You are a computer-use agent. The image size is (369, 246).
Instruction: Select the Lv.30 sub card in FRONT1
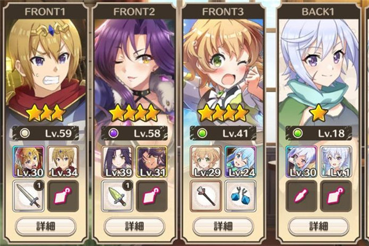(x=28, y=162)
